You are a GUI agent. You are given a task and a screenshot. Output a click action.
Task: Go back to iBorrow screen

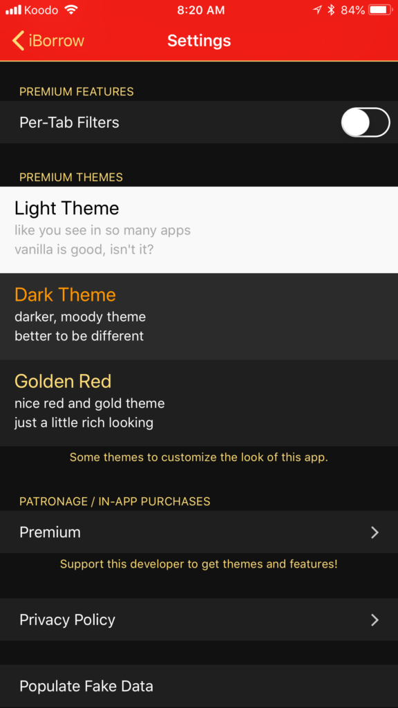click(48, 41)
